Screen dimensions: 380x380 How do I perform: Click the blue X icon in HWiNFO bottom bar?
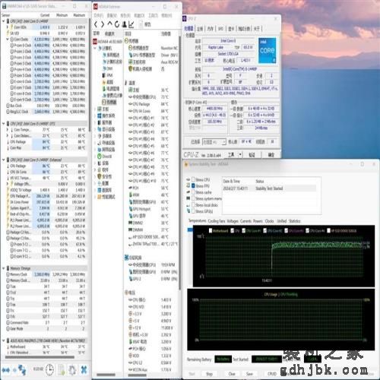[84, 370]
